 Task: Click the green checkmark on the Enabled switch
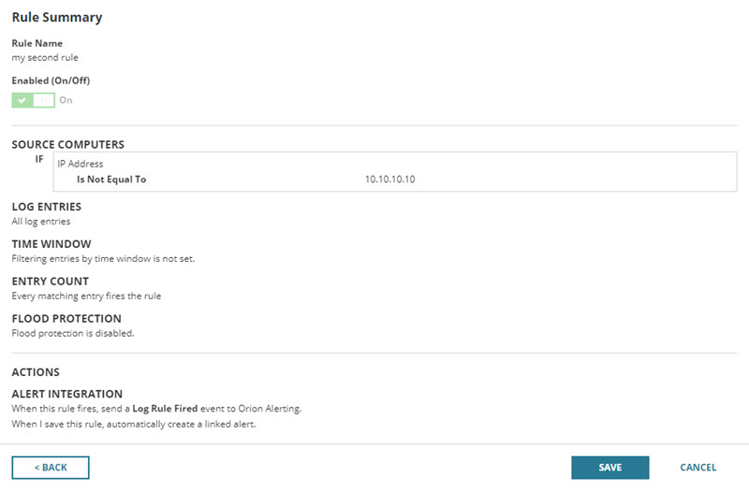pos(22,100)
